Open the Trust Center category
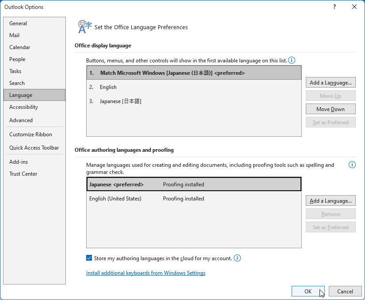Image resolution: width=365 pixels, height=300 pixels. pyautogui.click(x=34, y=174)
